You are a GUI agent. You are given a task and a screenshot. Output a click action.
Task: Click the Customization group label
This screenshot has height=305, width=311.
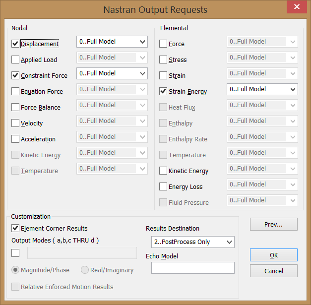(31, 216)
